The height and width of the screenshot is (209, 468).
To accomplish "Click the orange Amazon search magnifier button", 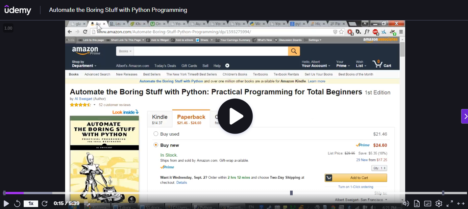I will (x=294, y=51).
